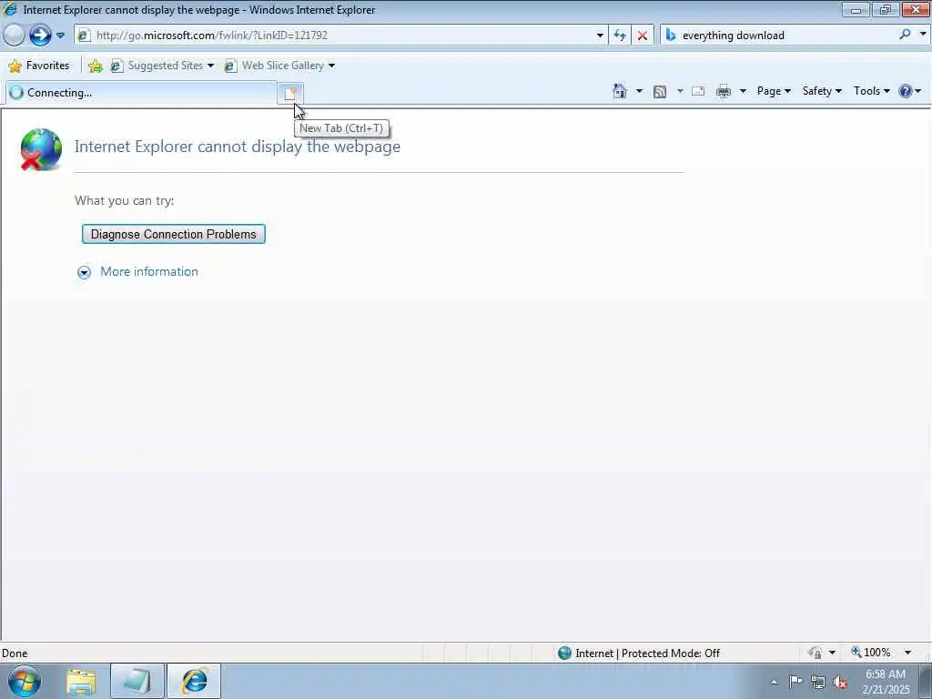The height and width of the screenshot is (699, 932).
Task: Click the RSS Feeds icon
Action: pyautogui.click(x=660, y=92)
